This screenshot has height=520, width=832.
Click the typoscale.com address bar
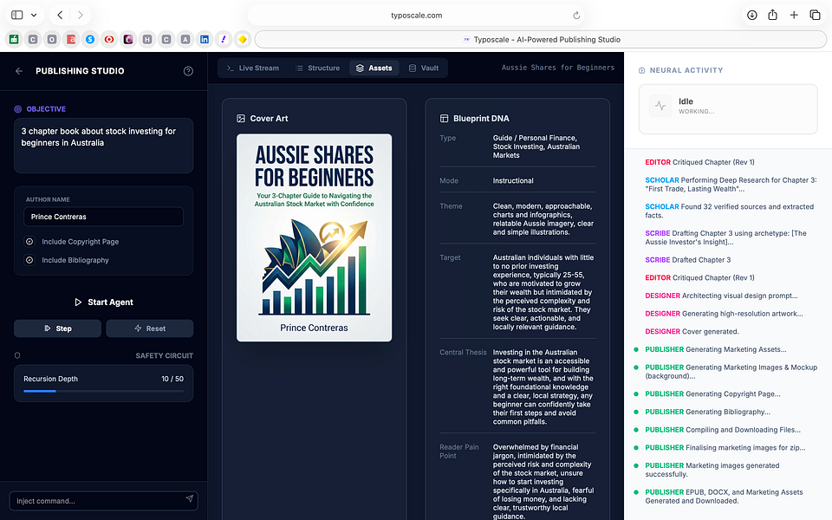[x=416, y=16]
